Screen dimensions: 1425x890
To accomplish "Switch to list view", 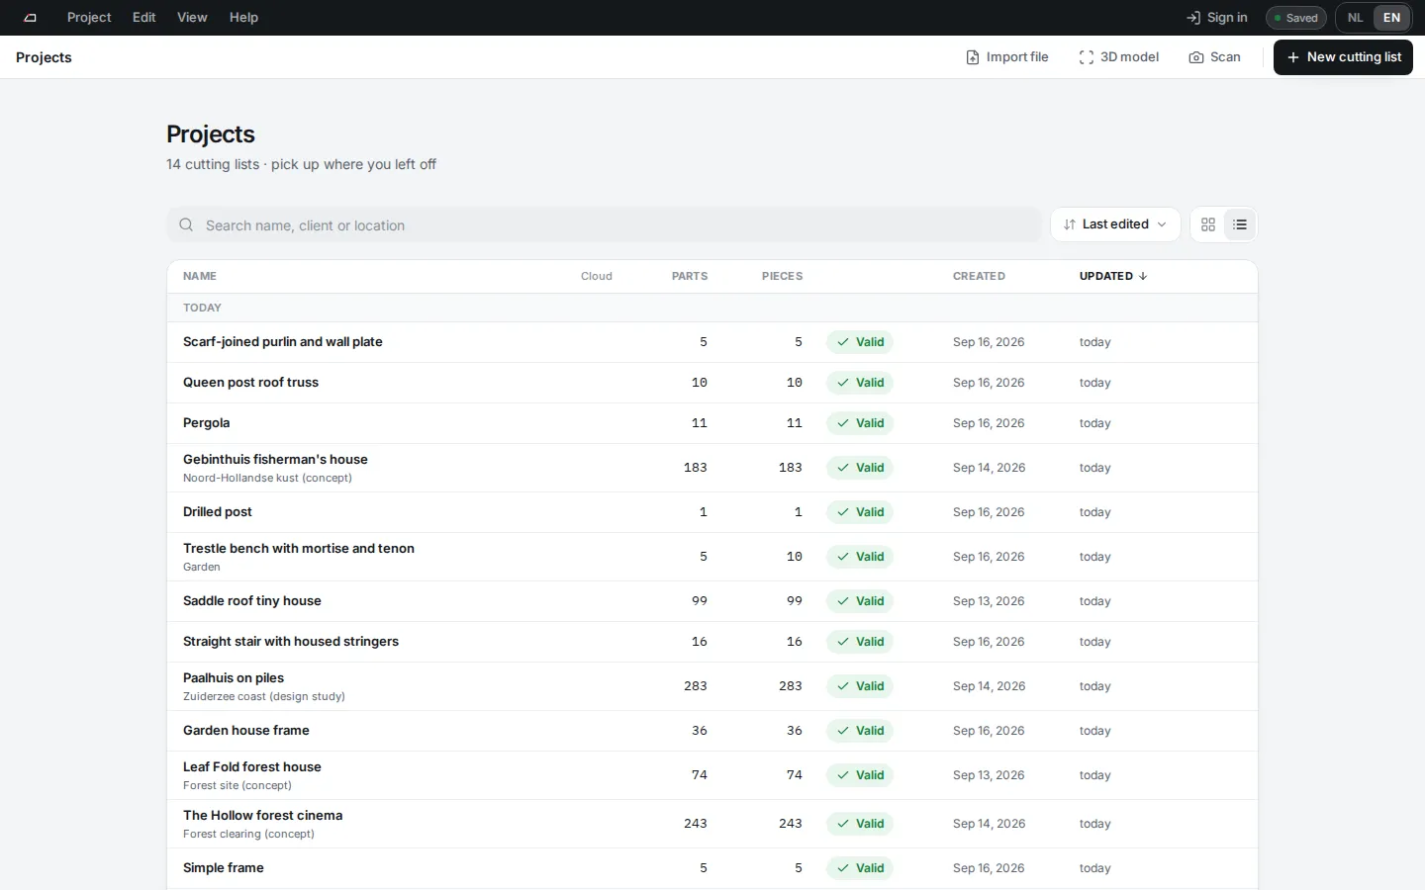I will [1240, 224].
